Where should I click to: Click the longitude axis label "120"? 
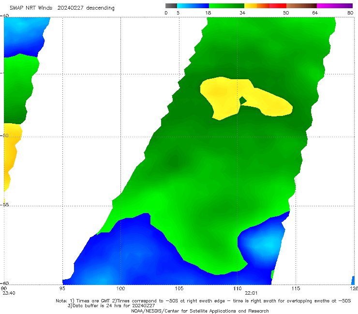(354, 288)
